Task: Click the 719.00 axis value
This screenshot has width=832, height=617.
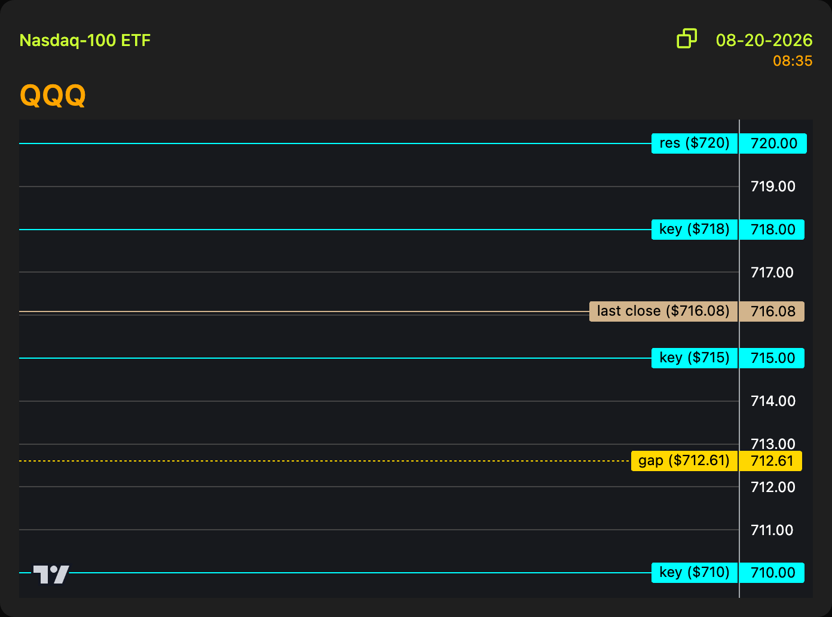Action: 773,187
